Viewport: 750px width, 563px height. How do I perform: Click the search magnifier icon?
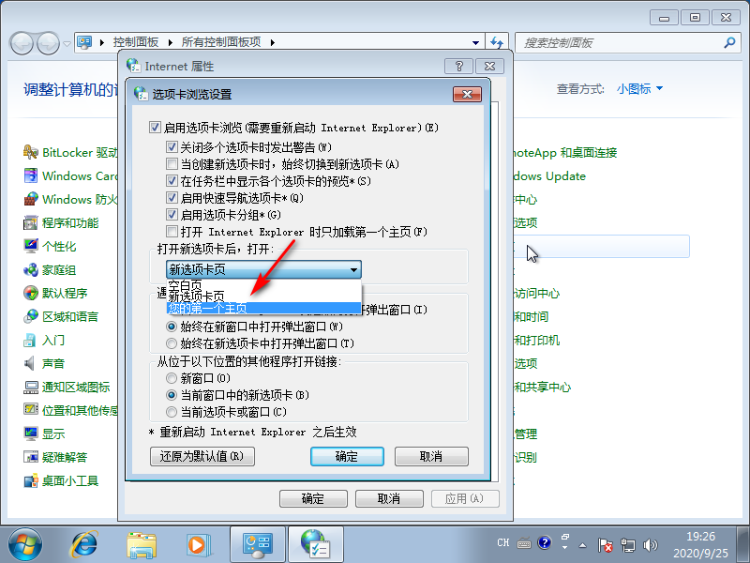(729, 42)
